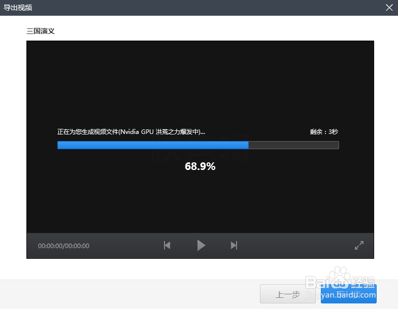Skip to the next frame

tap(234, 246)
